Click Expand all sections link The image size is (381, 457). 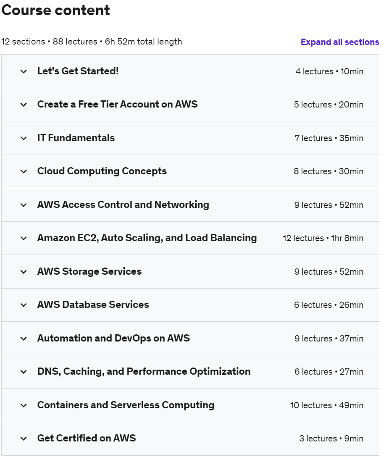[x=340, y=42]
